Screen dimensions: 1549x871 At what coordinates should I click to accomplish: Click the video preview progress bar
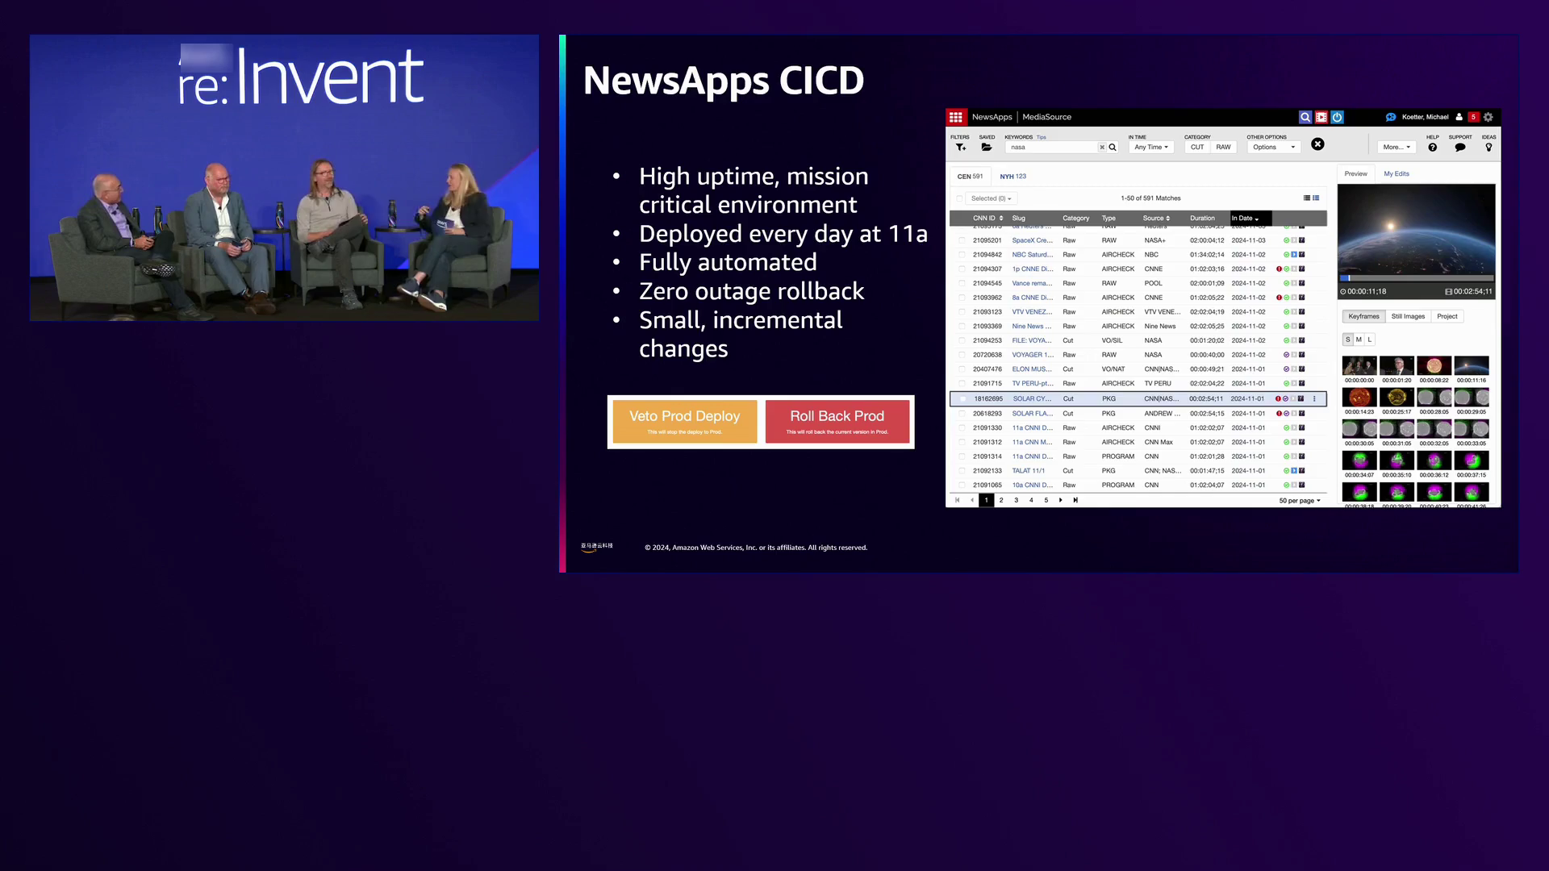coord(1416,278)
